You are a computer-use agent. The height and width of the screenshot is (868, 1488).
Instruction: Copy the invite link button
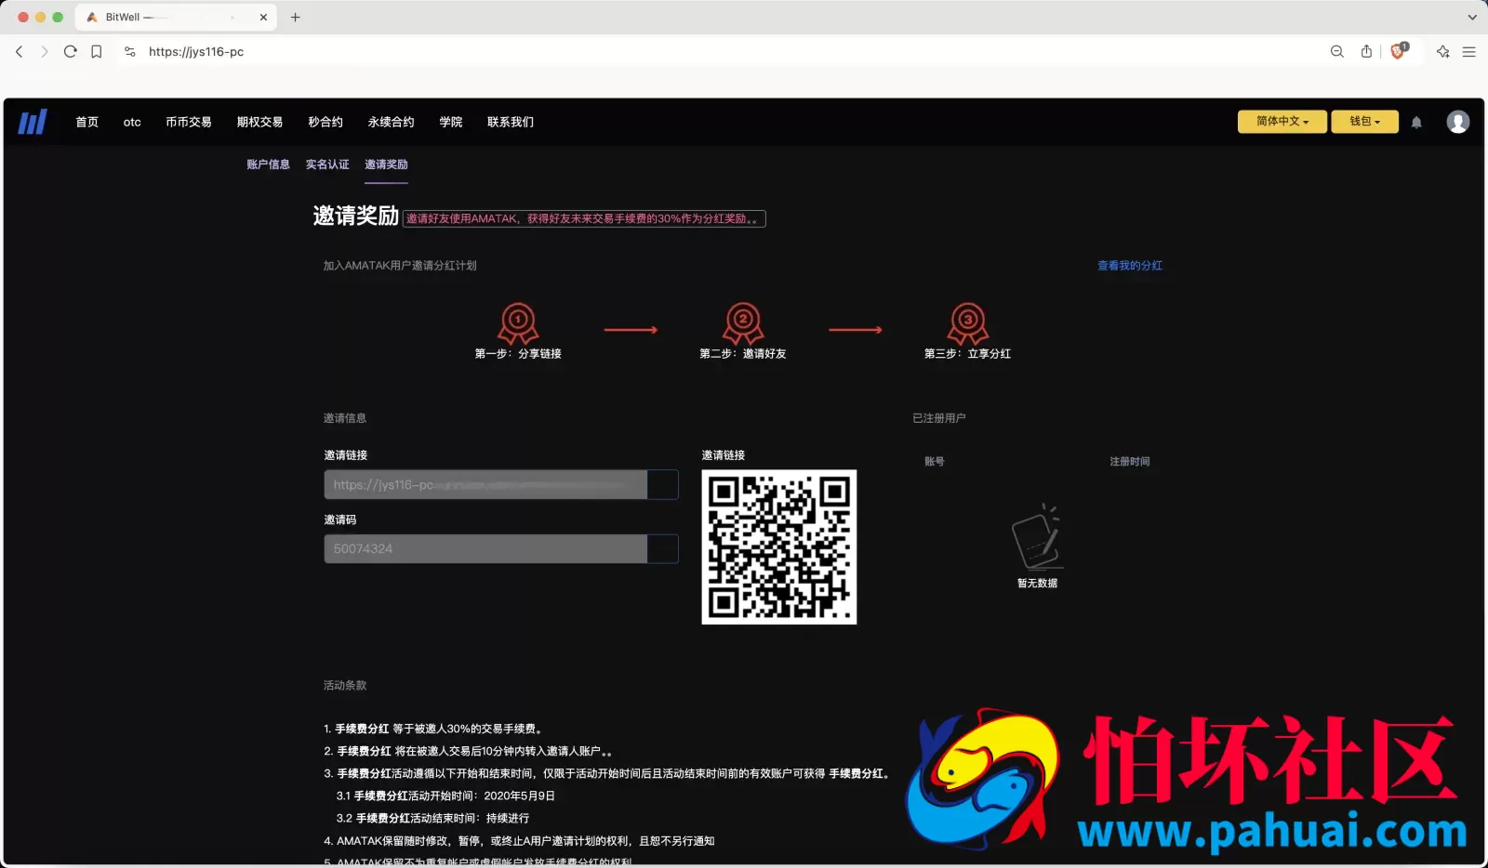point(663,485)
